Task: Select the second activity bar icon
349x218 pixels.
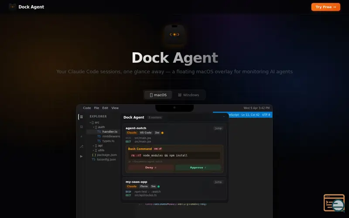Action: 82,127
